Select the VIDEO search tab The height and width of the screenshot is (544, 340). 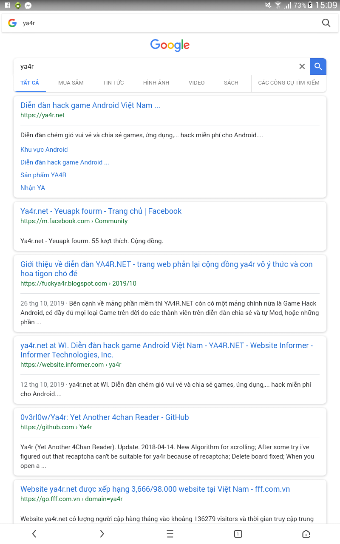tap(197, 83)
